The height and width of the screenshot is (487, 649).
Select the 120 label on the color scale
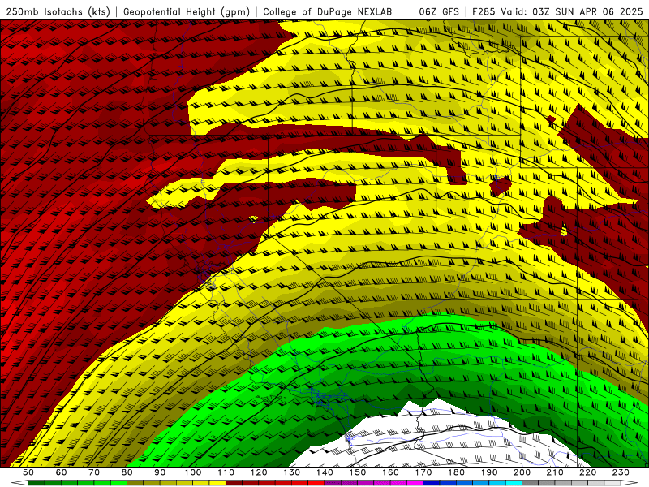coord(259,472)
